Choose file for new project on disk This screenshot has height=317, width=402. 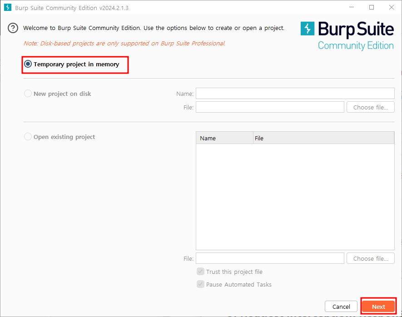pos(371,107)
